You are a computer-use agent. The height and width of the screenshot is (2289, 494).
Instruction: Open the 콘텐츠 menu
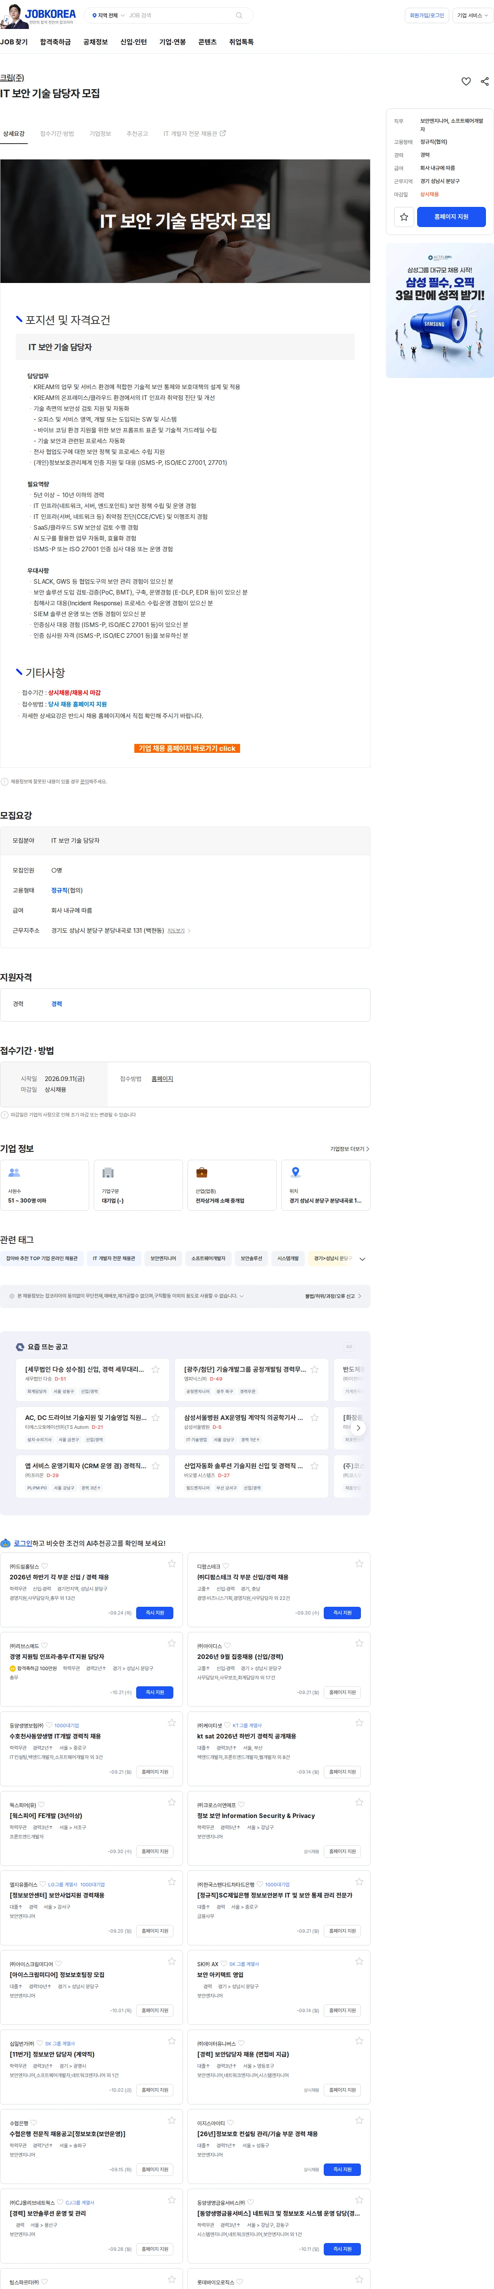(207, 42)
